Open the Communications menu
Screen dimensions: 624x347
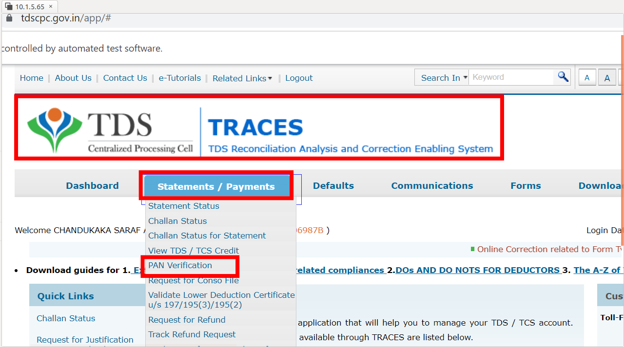pyautogui.click(x=432, y=185)
